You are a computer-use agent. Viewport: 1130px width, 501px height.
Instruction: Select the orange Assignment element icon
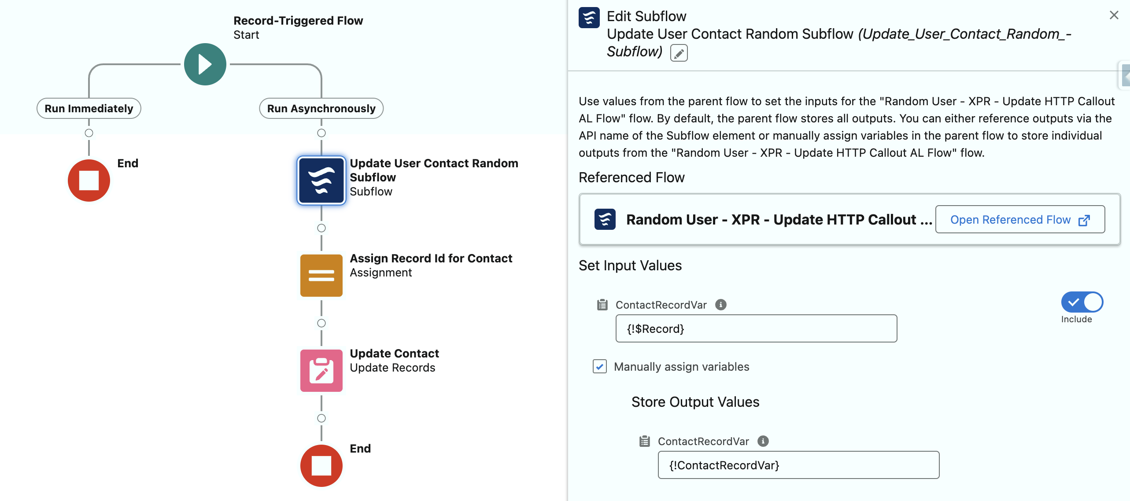pyautogui.click(x=321, y=276)
